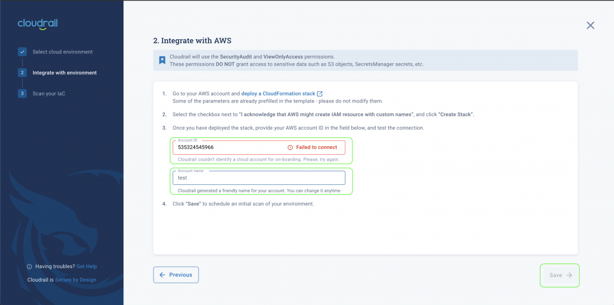Click the instruction mentioning "Create Stack"

pos(323,114)
